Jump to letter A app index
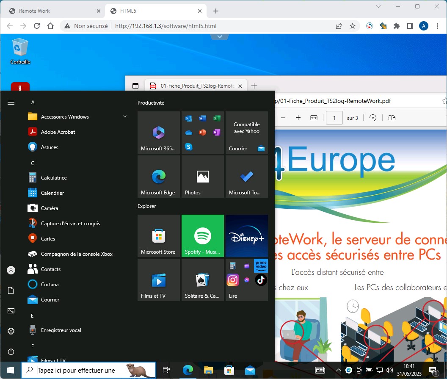The height and width of the screenshot is (379, 447). click(33, 102)
